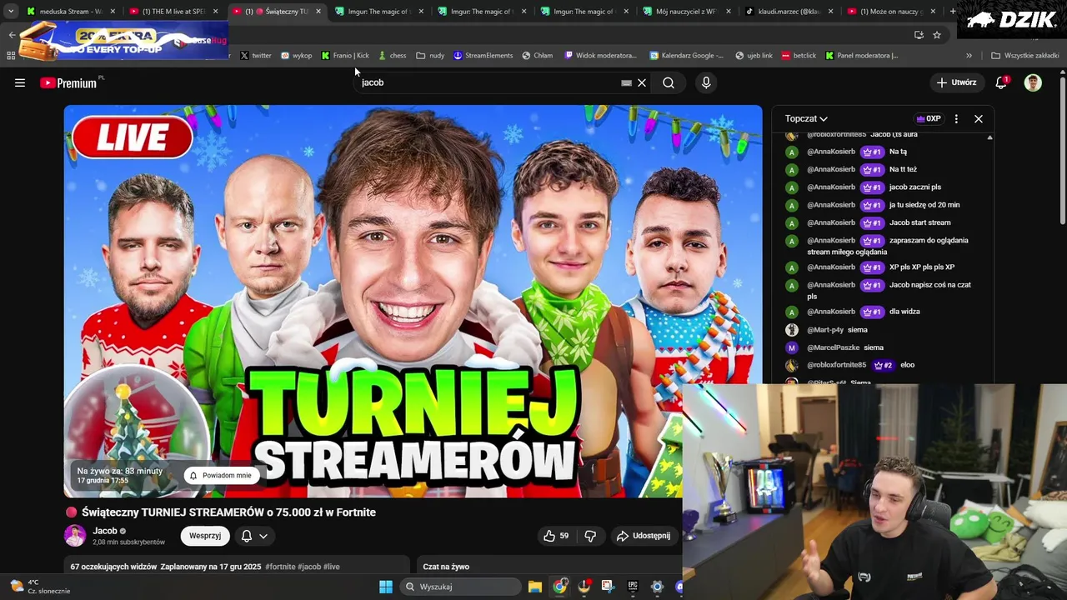
Task: Open YouTube notifications bell in header
Action: [x=1001, y=82]
